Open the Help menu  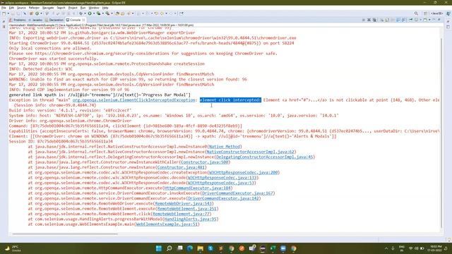(x=105, y=8)
